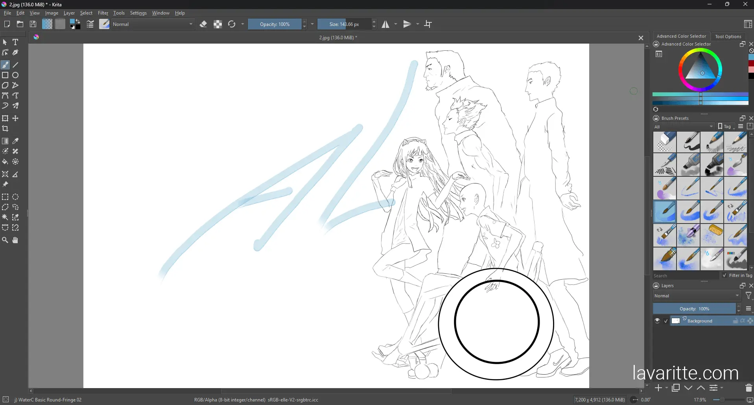Select the Freehand Brush tool
This screenshot has width=754, height=405.
(x=5, y=65)
